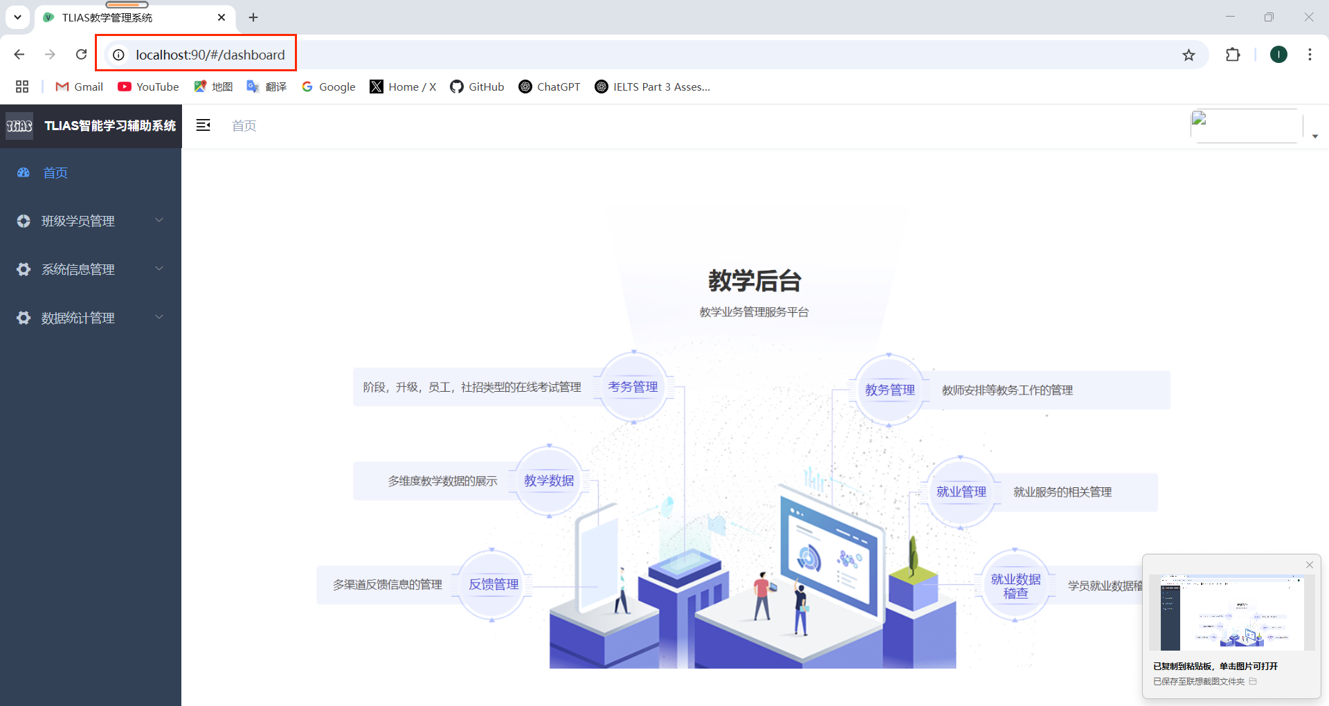Open IELTS Part 3 Assessment bookmark
Viewport: 1329px width, 706px height.
coord(653,87)
